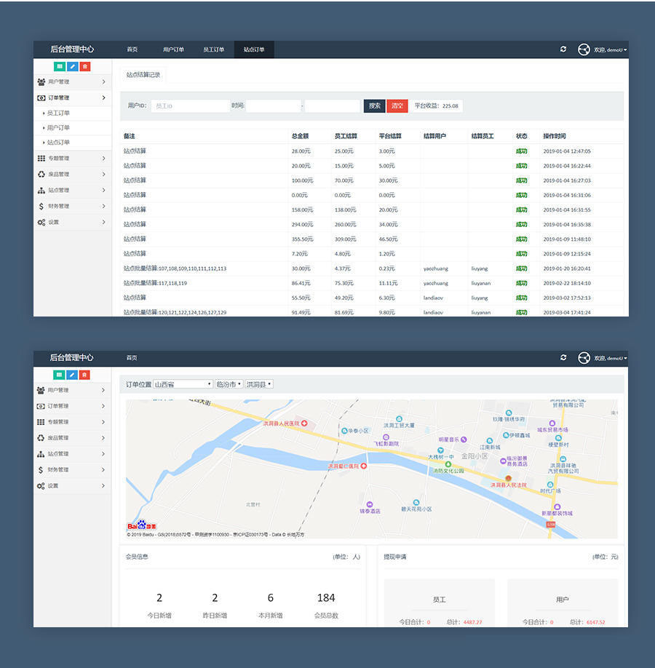Focus the end time input field
This screenshot has height=668, width=655.
tap(333, 106)
